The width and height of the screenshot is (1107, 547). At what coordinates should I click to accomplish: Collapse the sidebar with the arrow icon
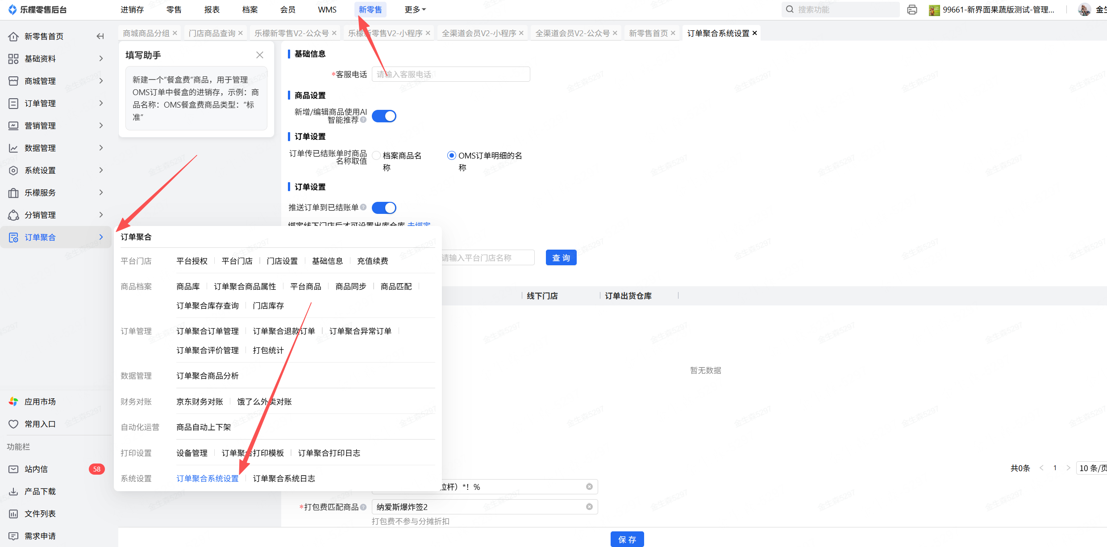pos(100,36)
